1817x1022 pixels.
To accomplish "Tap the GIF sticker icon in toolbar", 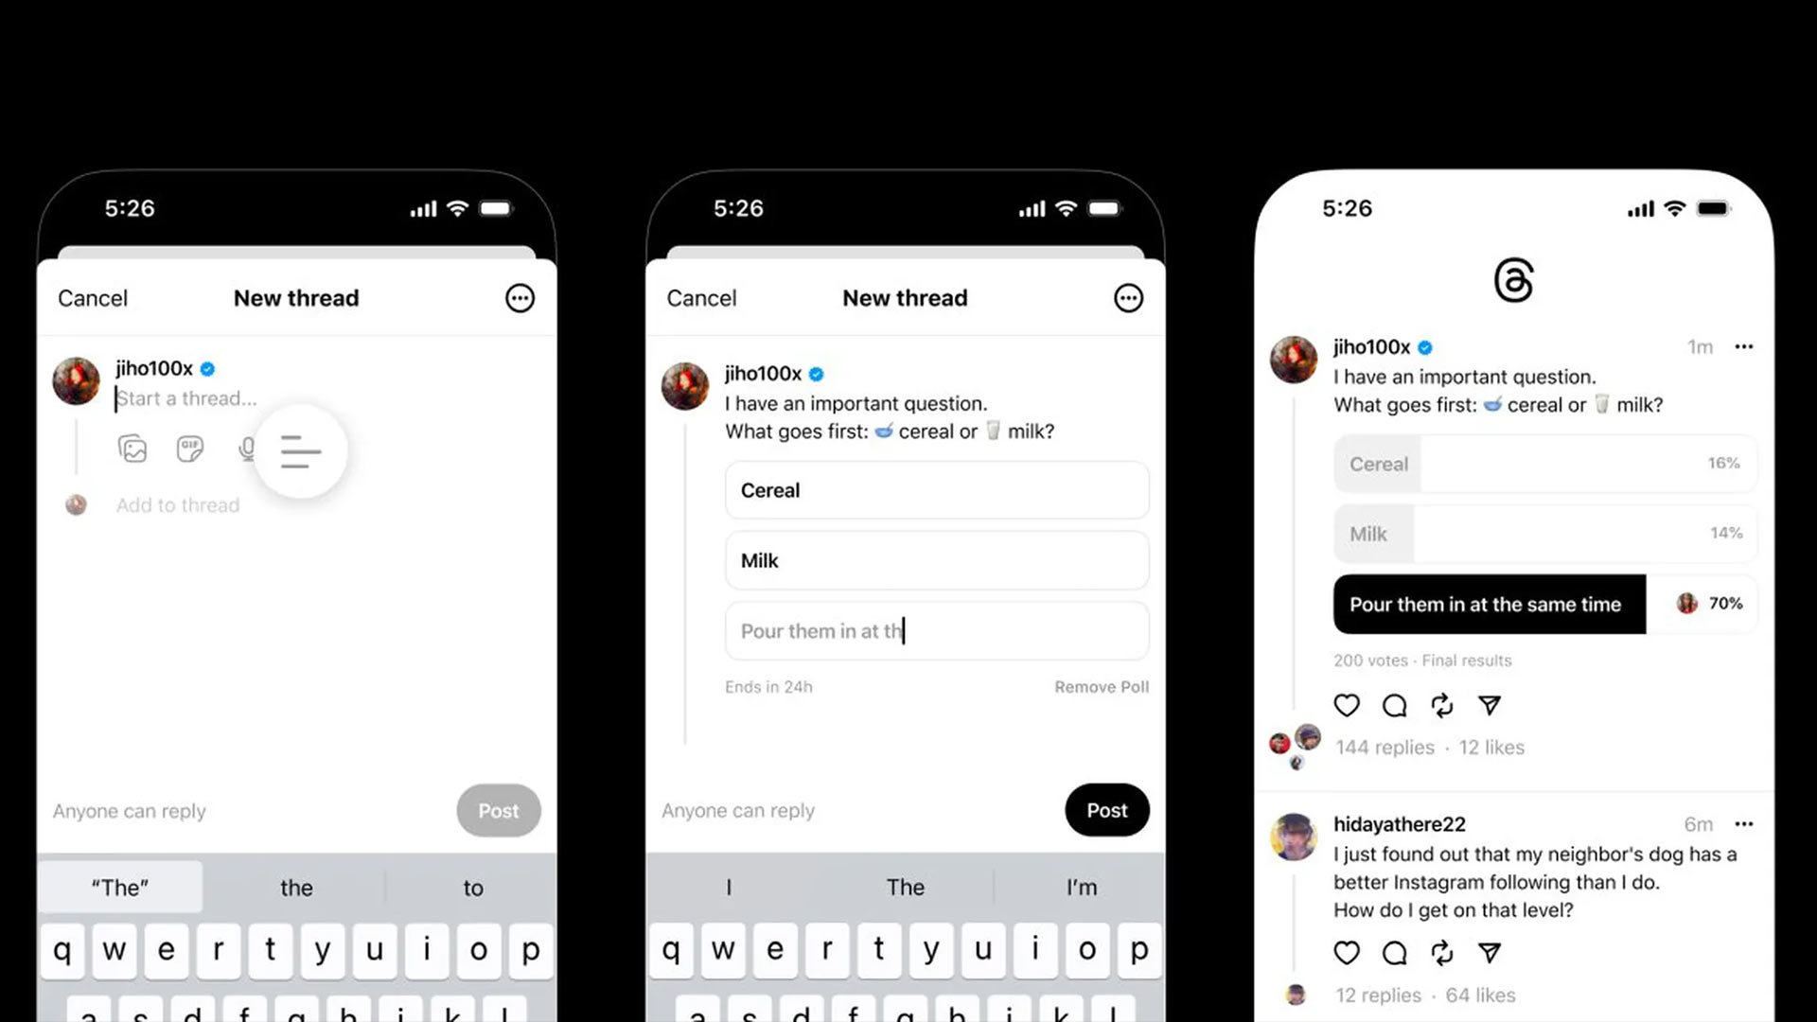I will point(189,448).
